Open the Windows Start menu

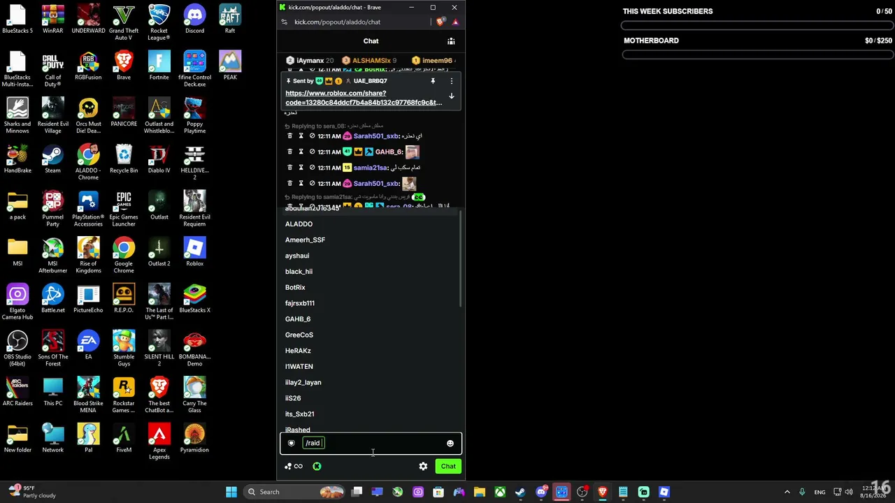click(x=231, y=492)
